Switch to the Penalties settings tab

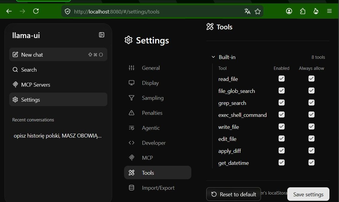pos(158,113)
